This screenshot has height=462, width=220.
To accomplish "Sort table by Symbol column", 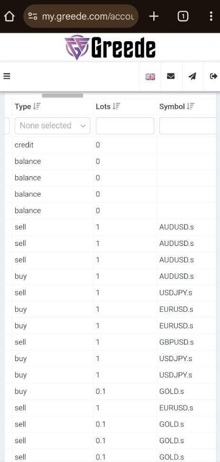I will 177,107.
